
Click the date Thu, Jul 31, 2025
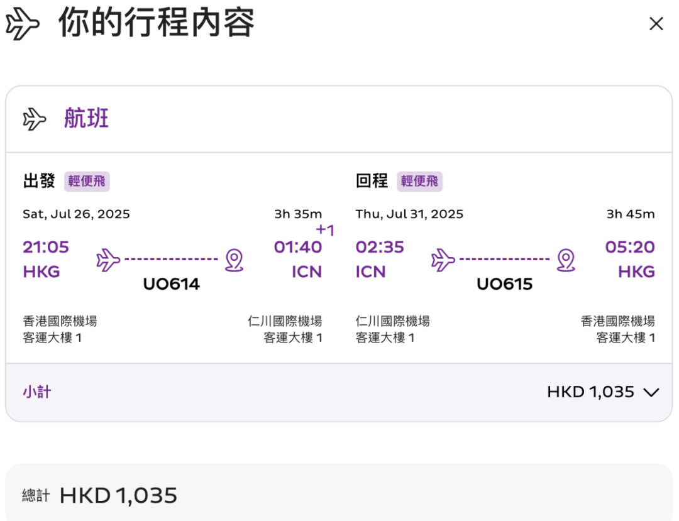(x=409, y=214)
